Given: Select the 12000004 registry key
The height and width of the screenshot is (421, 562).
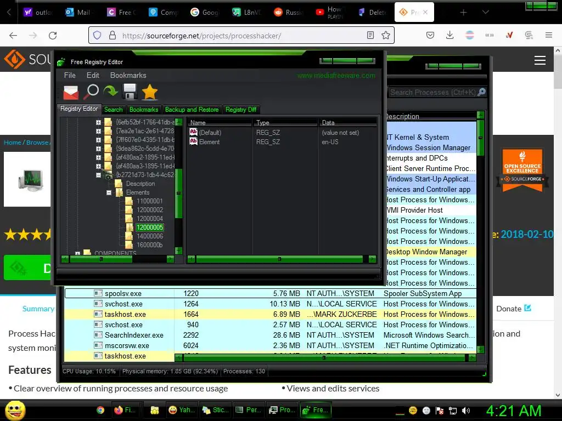Looking at the screenshot, I should [x=149, y=219].
